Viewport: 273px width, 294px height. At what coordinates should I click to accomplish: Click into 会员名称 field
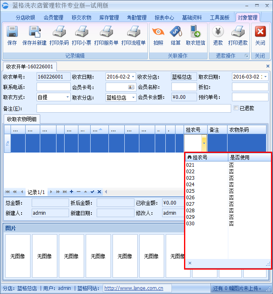184,87
